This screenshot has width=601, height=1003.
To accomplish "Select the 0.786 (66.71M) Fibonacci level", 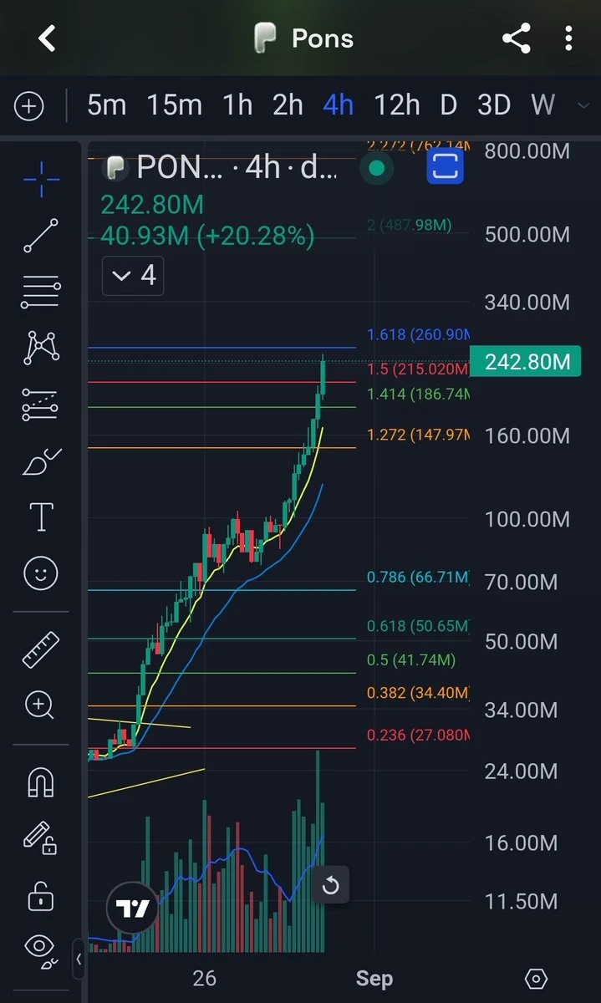I will click(418, 578).
